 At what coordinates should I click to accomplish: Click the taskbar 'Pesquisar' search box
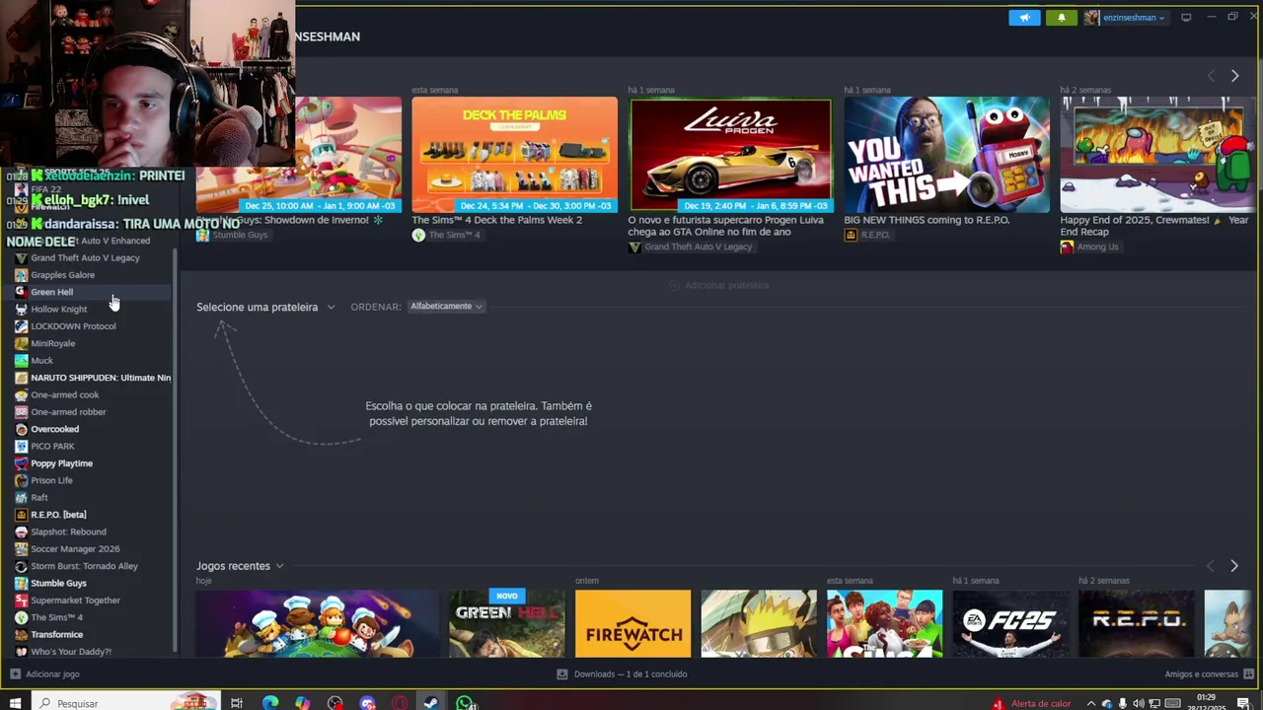pyautogui.click(x=124, y=703)
